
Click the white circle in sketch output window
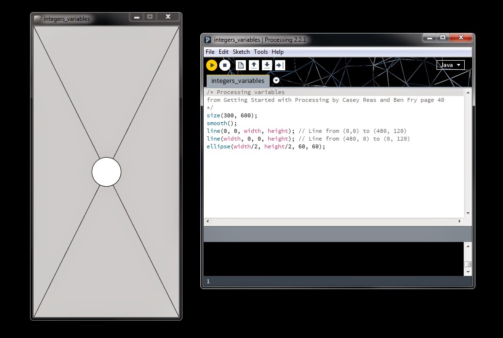(x=107, y=172)
